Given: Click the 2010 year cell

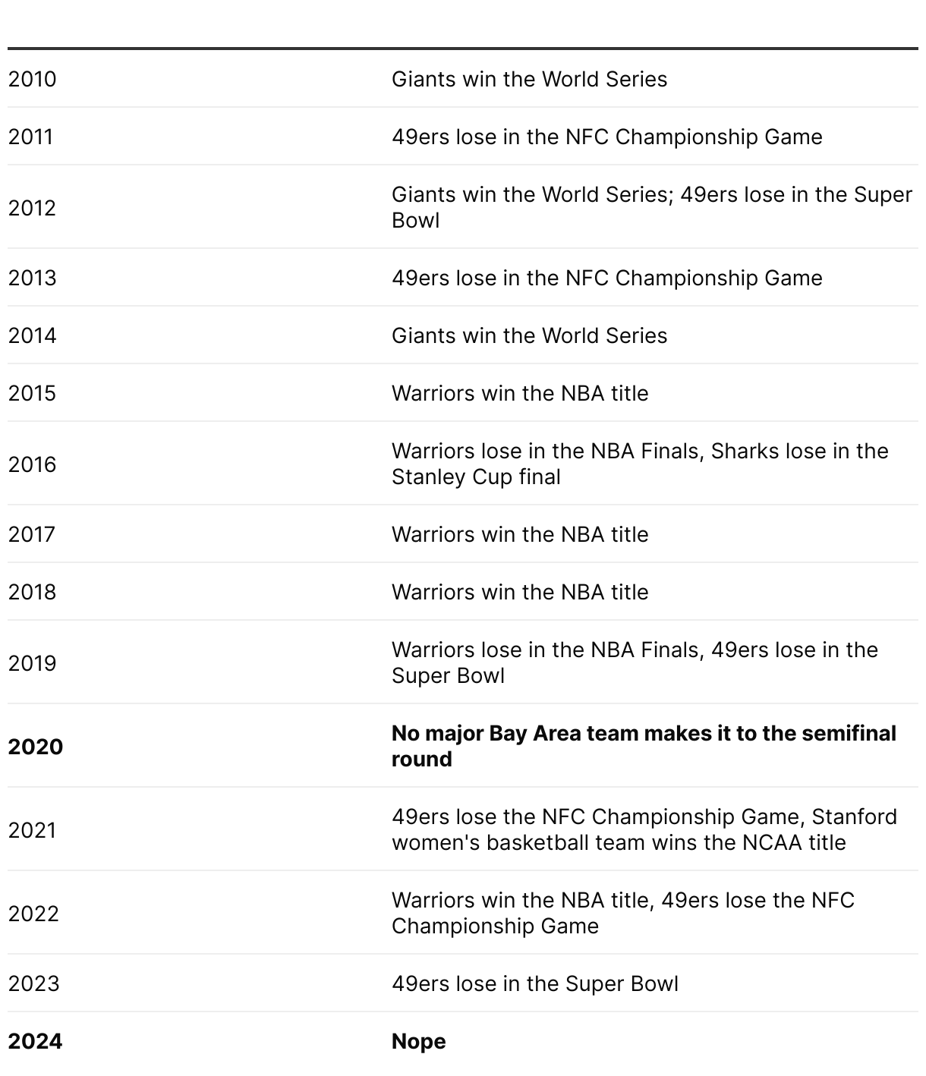Looking at the screenshot, I should [x=32, y=79].
